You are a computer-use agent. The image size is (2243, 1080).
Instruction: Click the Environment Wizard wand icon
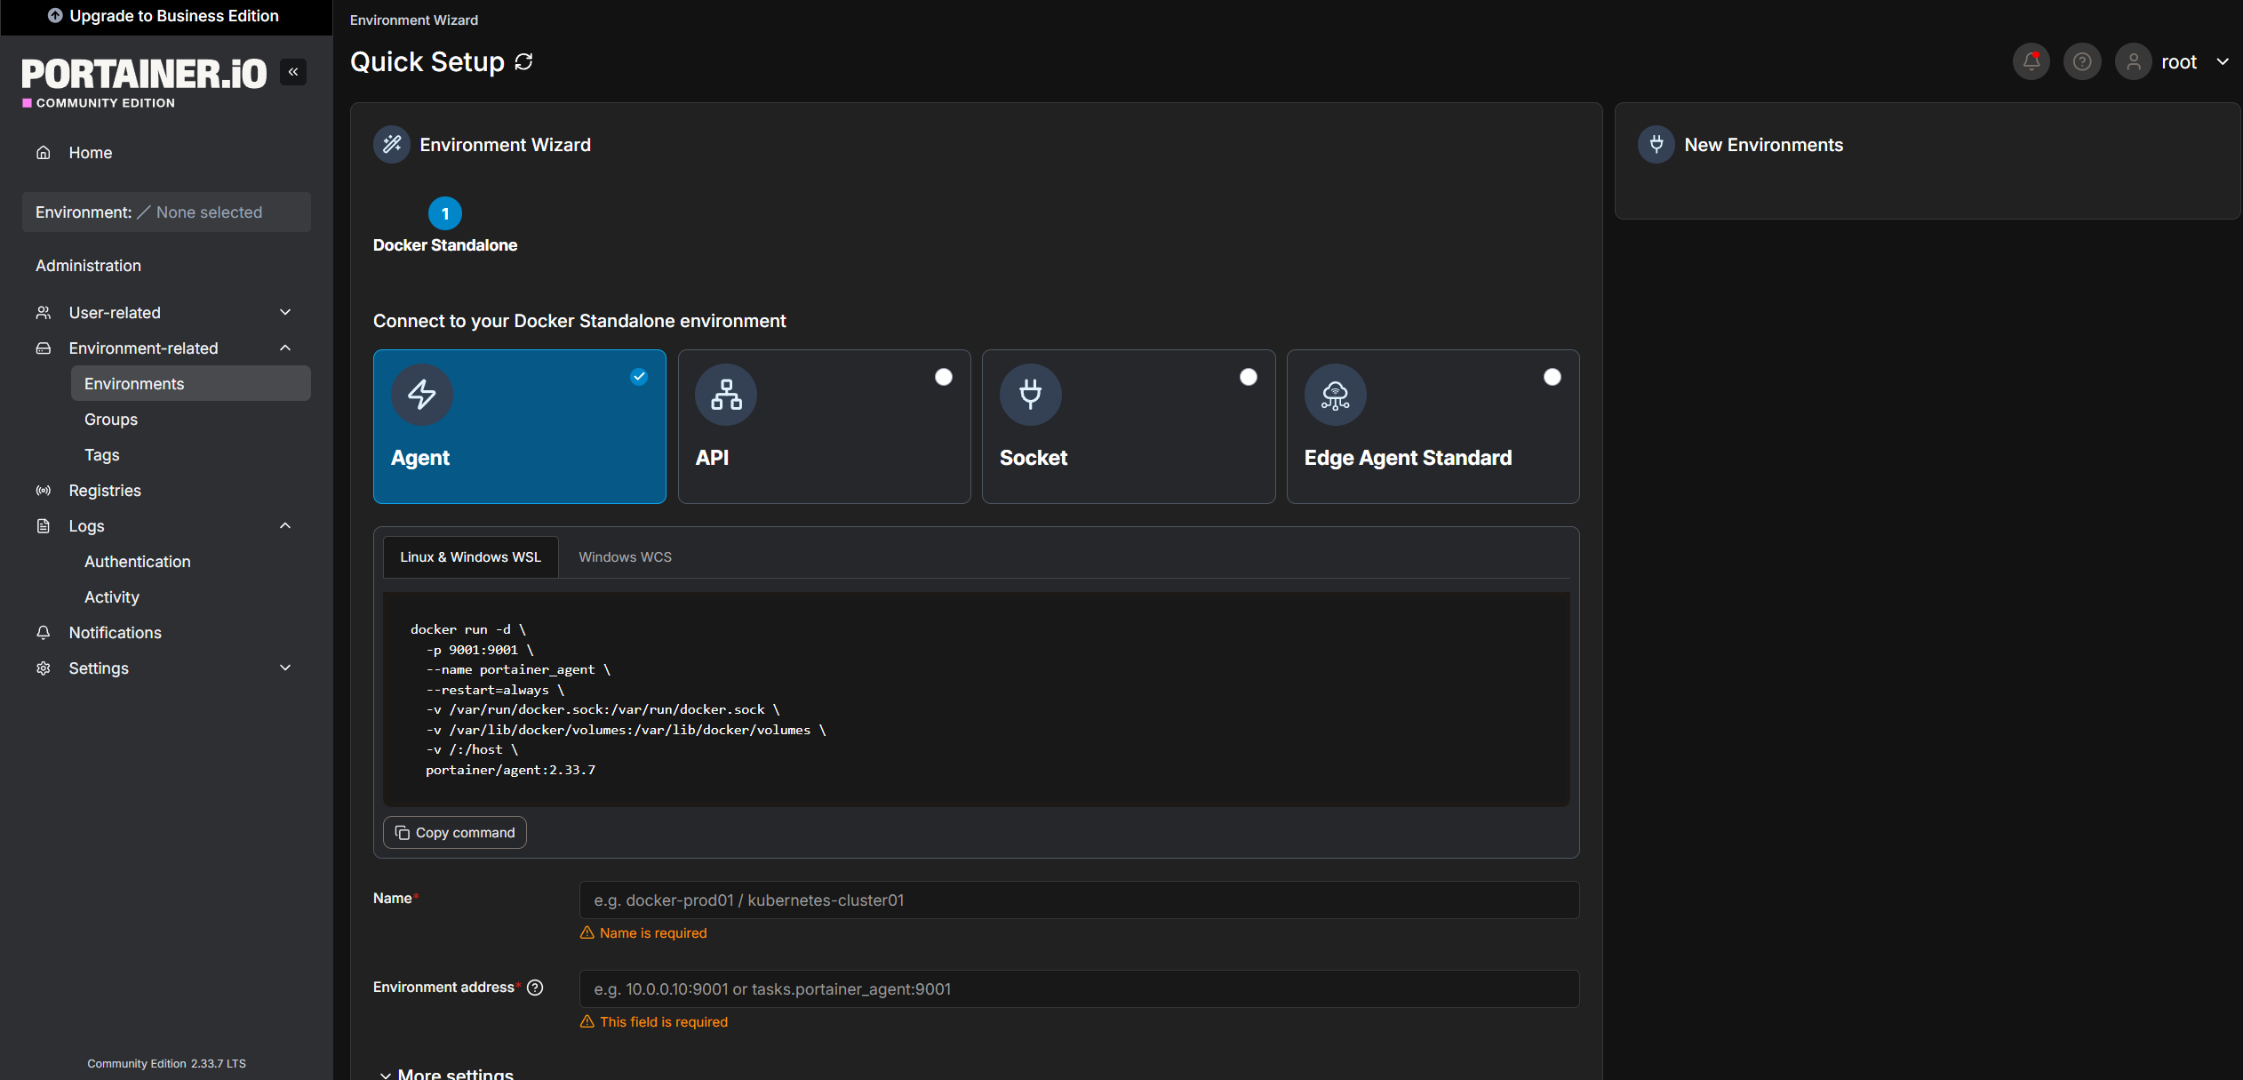click(x=392, y=145)
